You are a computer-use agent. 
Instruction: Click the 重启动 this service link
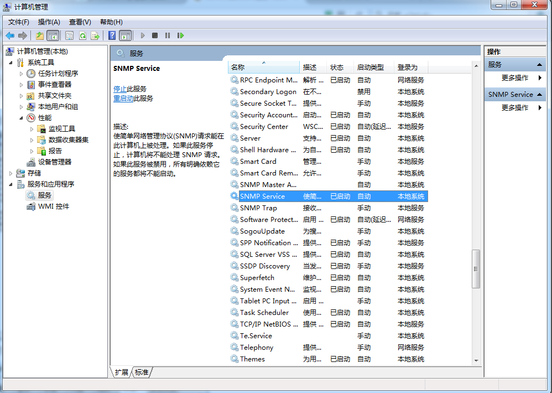123,99
